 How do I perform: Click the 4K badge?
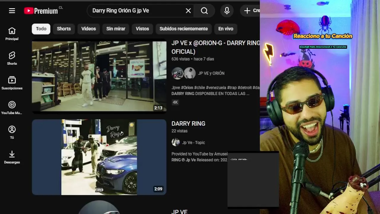175,102
